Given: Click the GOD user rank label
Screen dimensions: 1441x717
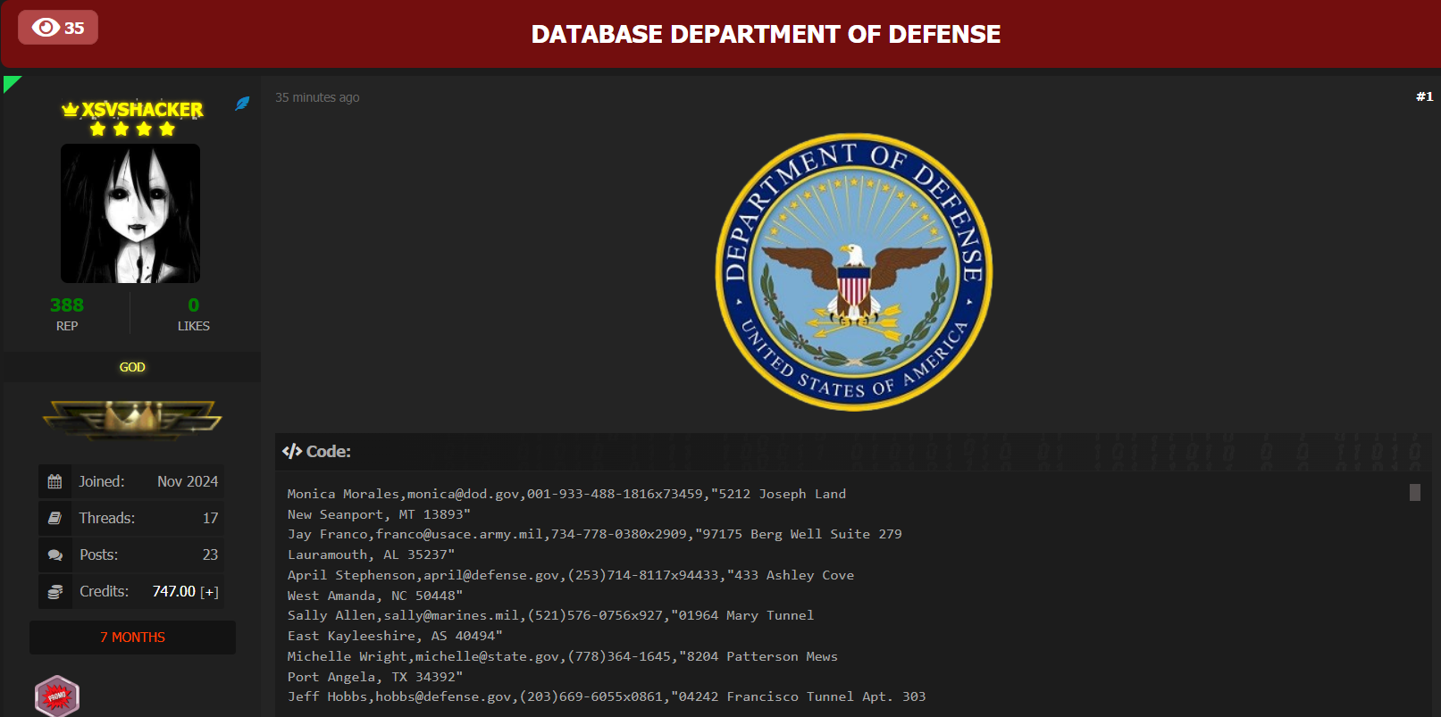Looking at the screenshot, I should point(132,367).
